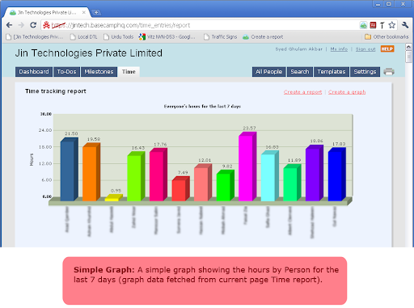
Task: Click the green Basecamp extension icon in address bar
Action: 363,25
